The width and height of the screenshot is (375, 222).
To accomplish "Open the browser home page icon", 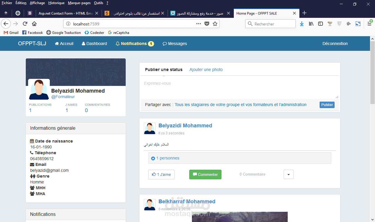I will (x=34, y=24).
